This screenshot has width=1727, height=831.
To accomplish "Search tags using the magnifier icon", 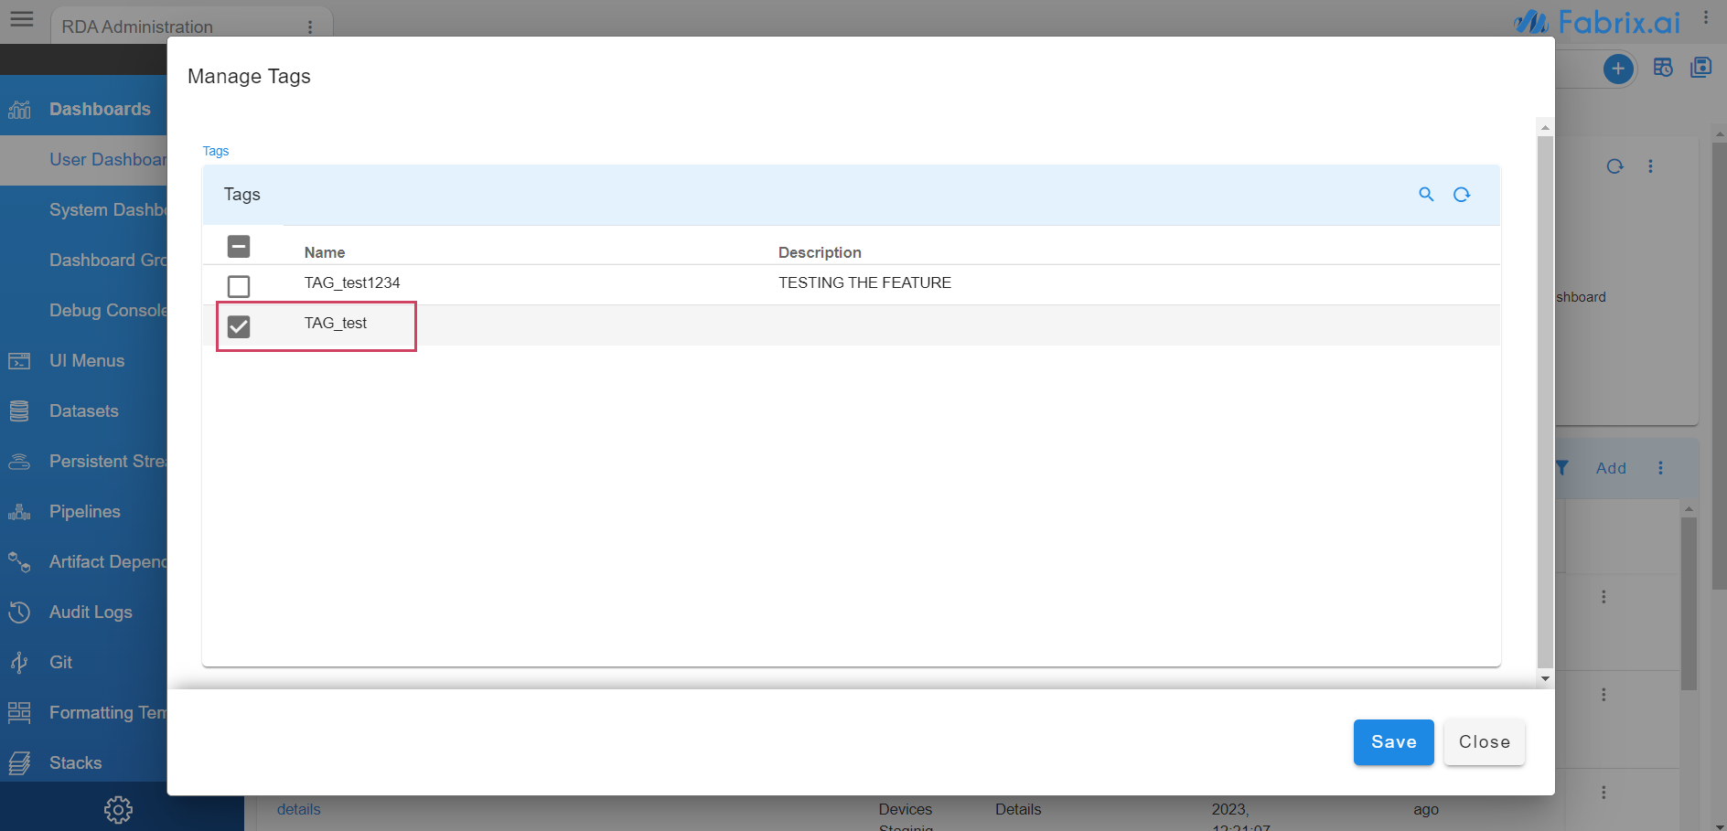I will click(1426, 194).
